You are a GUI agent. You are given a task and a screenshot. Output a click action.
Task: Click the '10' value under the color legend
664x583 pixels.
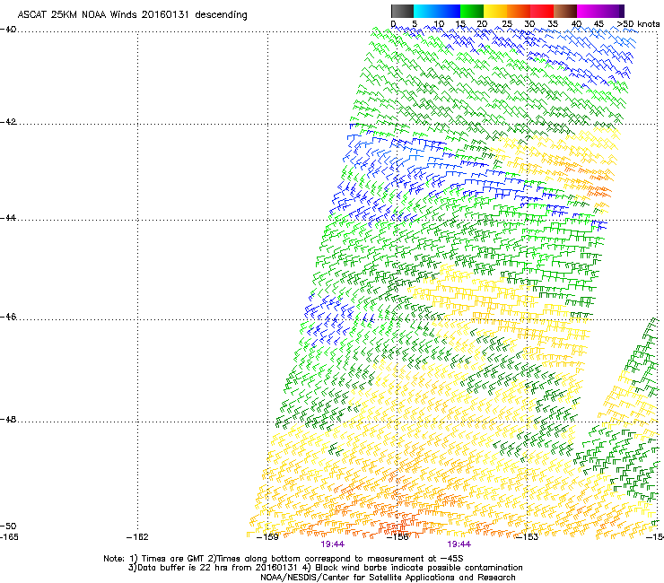pyautogui.click(x=439, y=24)
